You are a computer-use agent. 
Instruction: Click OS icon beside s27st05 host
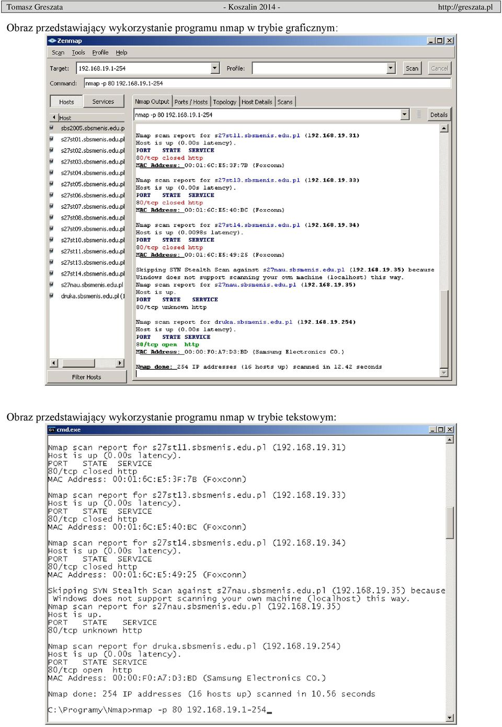(52, 184)
